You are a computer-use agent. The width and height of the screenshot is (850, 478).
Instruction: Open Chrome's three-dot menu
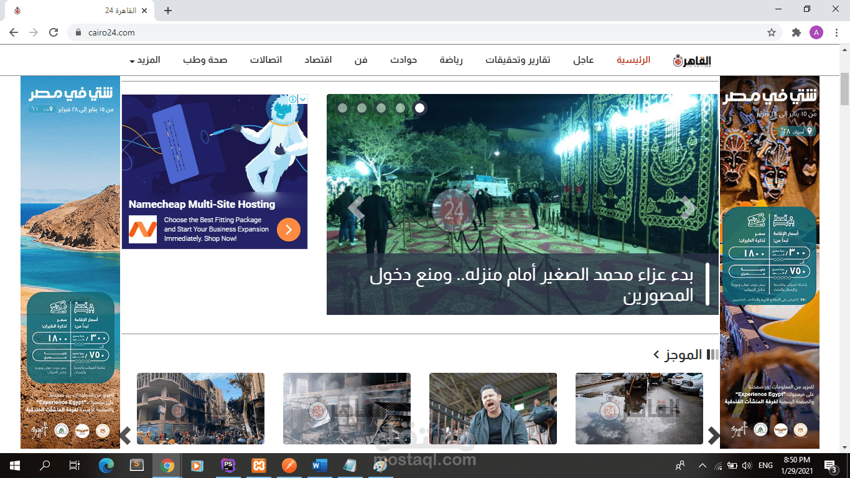[836, 32]
